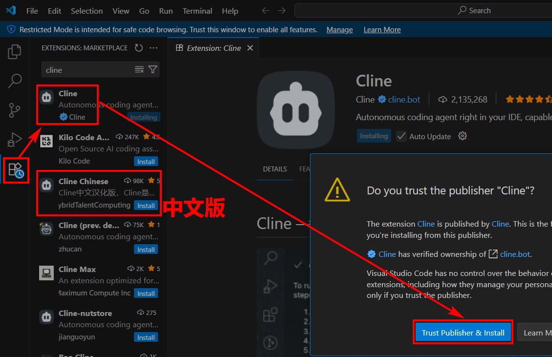Open the File menu
The height and width of the screenshot is (357, 552).
coord(32,11)
